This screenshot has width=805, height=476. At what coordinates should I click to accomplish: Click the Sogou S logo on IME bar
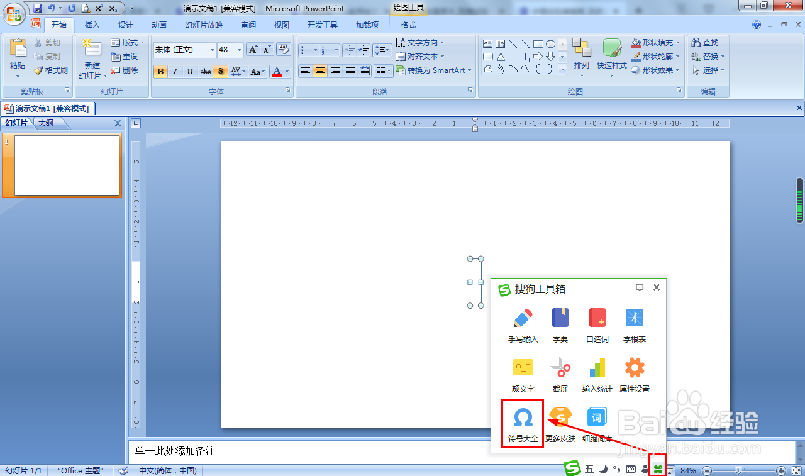[572, 468]
